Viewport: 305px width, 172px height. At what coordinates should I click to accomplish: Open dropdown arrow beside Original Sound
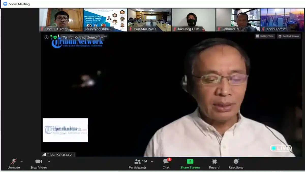[x=102, y=37]
